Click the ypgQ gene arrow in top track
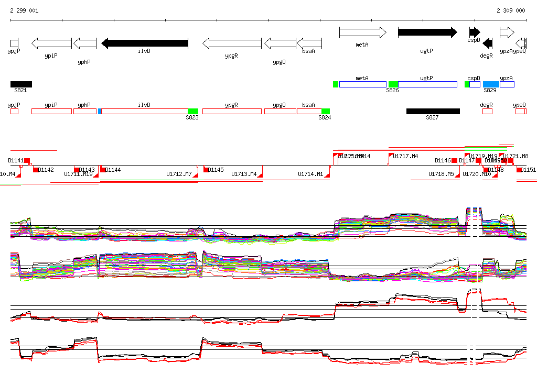537x374 pixels. click(280, 43)
